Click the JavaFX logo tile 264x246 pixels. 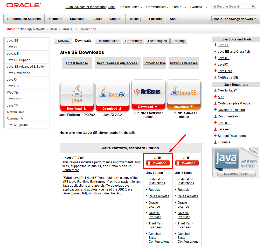tap(113, 94)
